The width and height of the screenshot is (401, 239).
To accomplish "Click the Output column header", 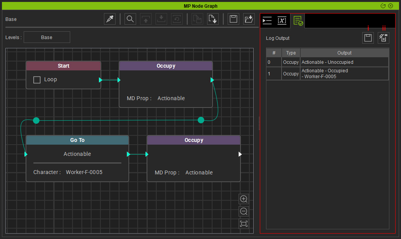I will pos(344,53).
